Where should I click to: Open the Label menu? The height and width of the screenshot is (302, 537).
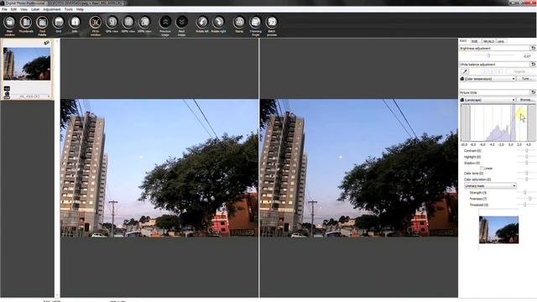tap(35, 9)
